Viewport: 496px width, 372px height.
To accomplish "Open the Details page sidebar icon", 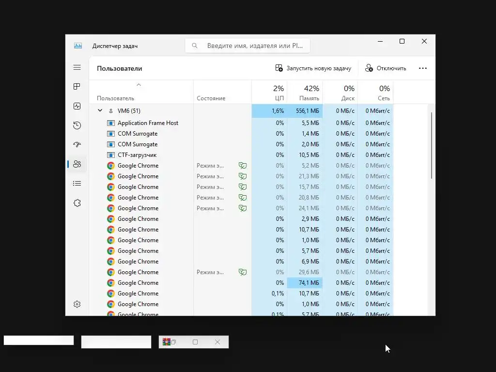I will 77,184.
